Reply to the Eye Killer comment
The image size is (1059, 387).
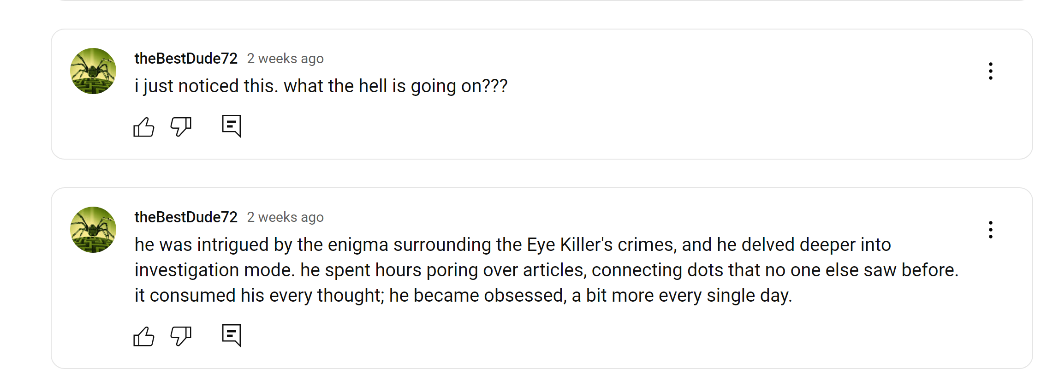point(232,335)
